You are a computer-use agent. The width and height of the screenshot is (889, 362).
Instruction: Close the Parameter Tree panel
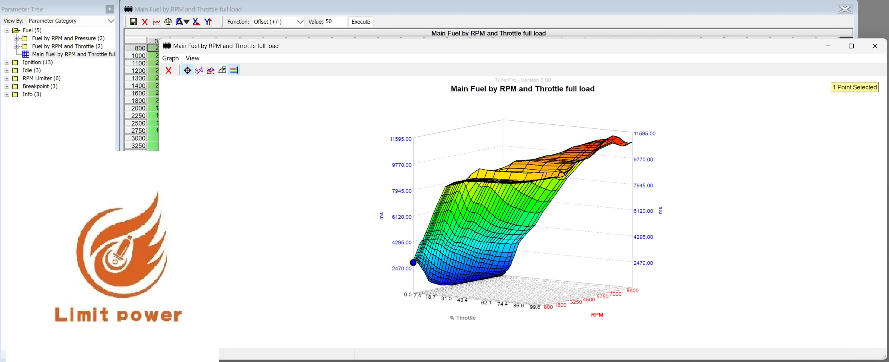click(x=109, y=9)
